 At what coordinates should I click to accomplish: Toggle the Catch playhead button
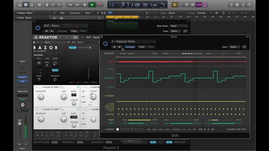click(x=110, y=13)
